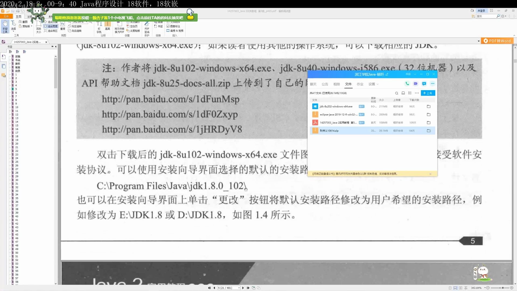Open the 文件 menu tab
Screen dimensions: 517x291
[6, 17]
